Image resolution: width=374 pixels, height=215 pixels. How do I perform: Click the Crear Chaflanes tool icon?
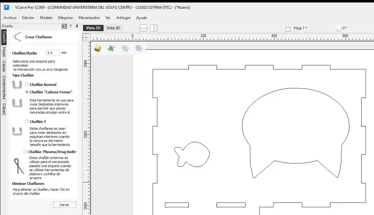(17, 37)
